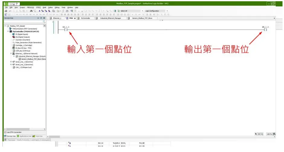Click the Print toolbar icon
Screen dimensions: 284x152
pyautogui.click(x=6, y=11)
